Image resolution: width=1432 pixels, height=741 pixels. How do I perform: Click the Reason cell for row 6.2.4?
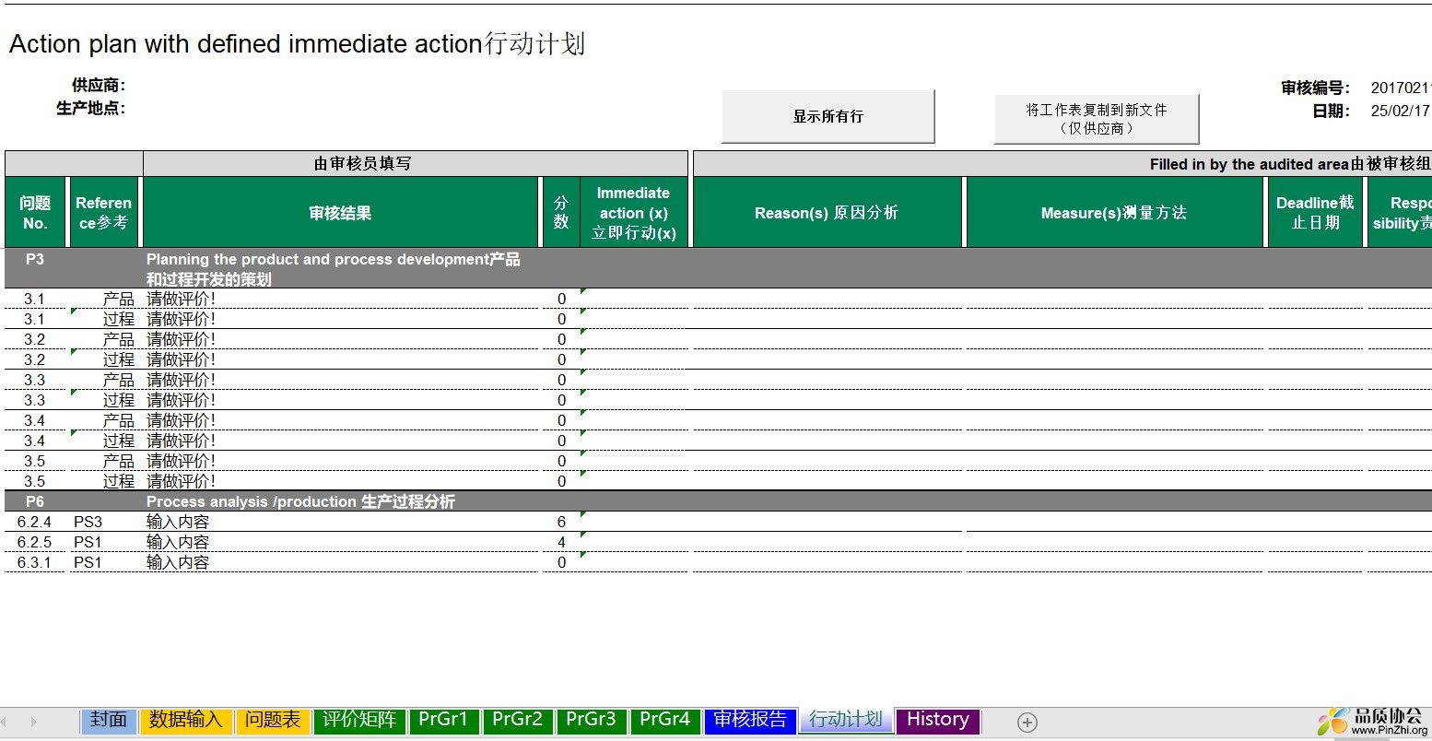827,522
